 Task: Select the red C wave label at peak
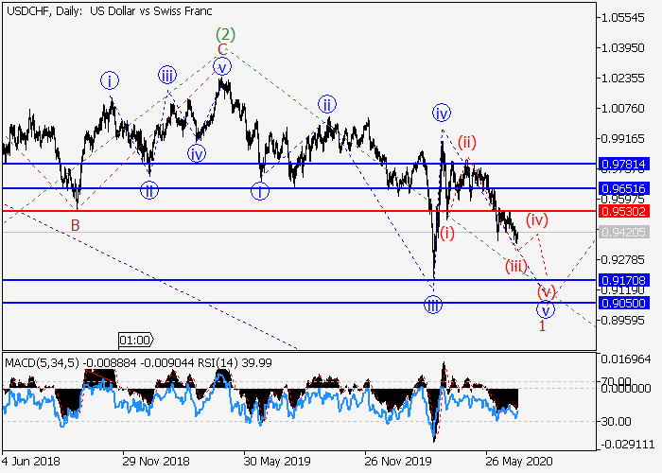222,49
